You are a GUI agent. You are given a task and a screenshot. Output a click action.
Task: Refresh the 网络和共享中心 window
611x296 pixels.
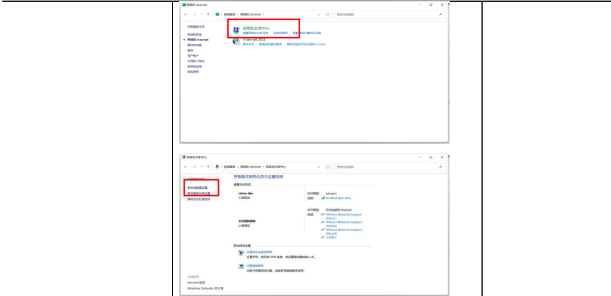pyautogui.click(x=328, y=167)
